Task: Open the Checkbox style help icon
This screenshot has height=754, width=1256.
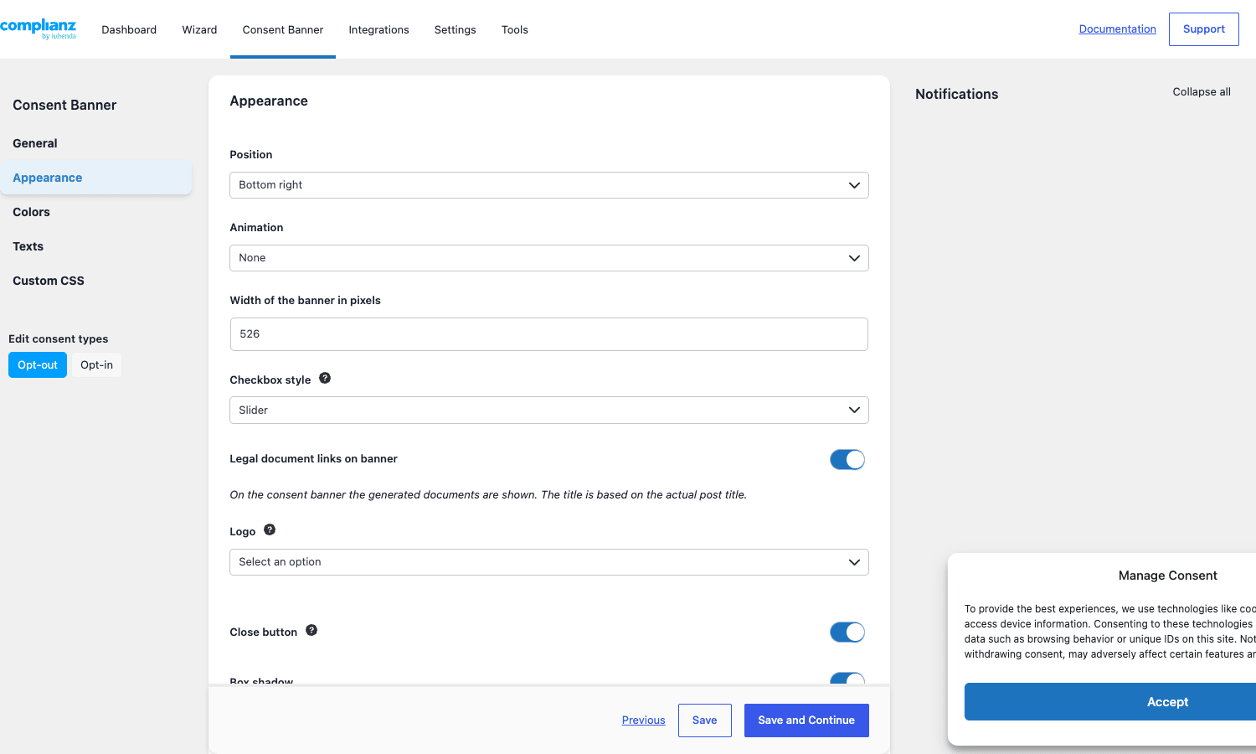Action: click(x=325, y=378)
